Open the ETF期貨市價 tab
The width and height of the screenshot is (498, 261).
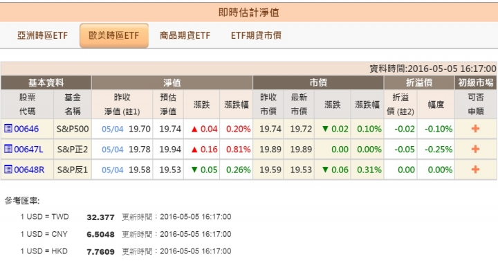[256, 35]
